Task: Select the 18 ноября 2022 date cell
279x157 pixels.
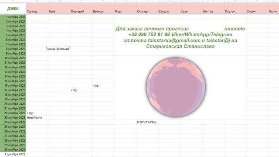Action: (x=13, y=95)
